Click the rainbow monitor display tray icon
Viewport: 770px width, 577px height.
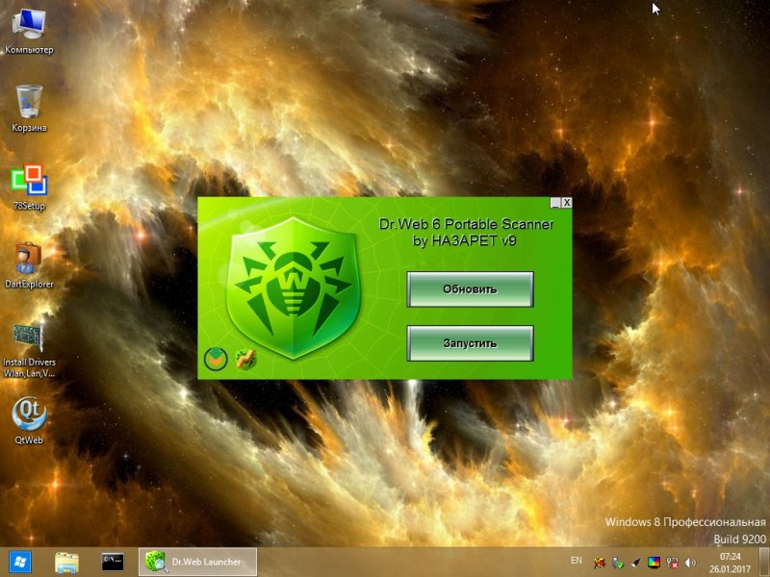(654, 563)
